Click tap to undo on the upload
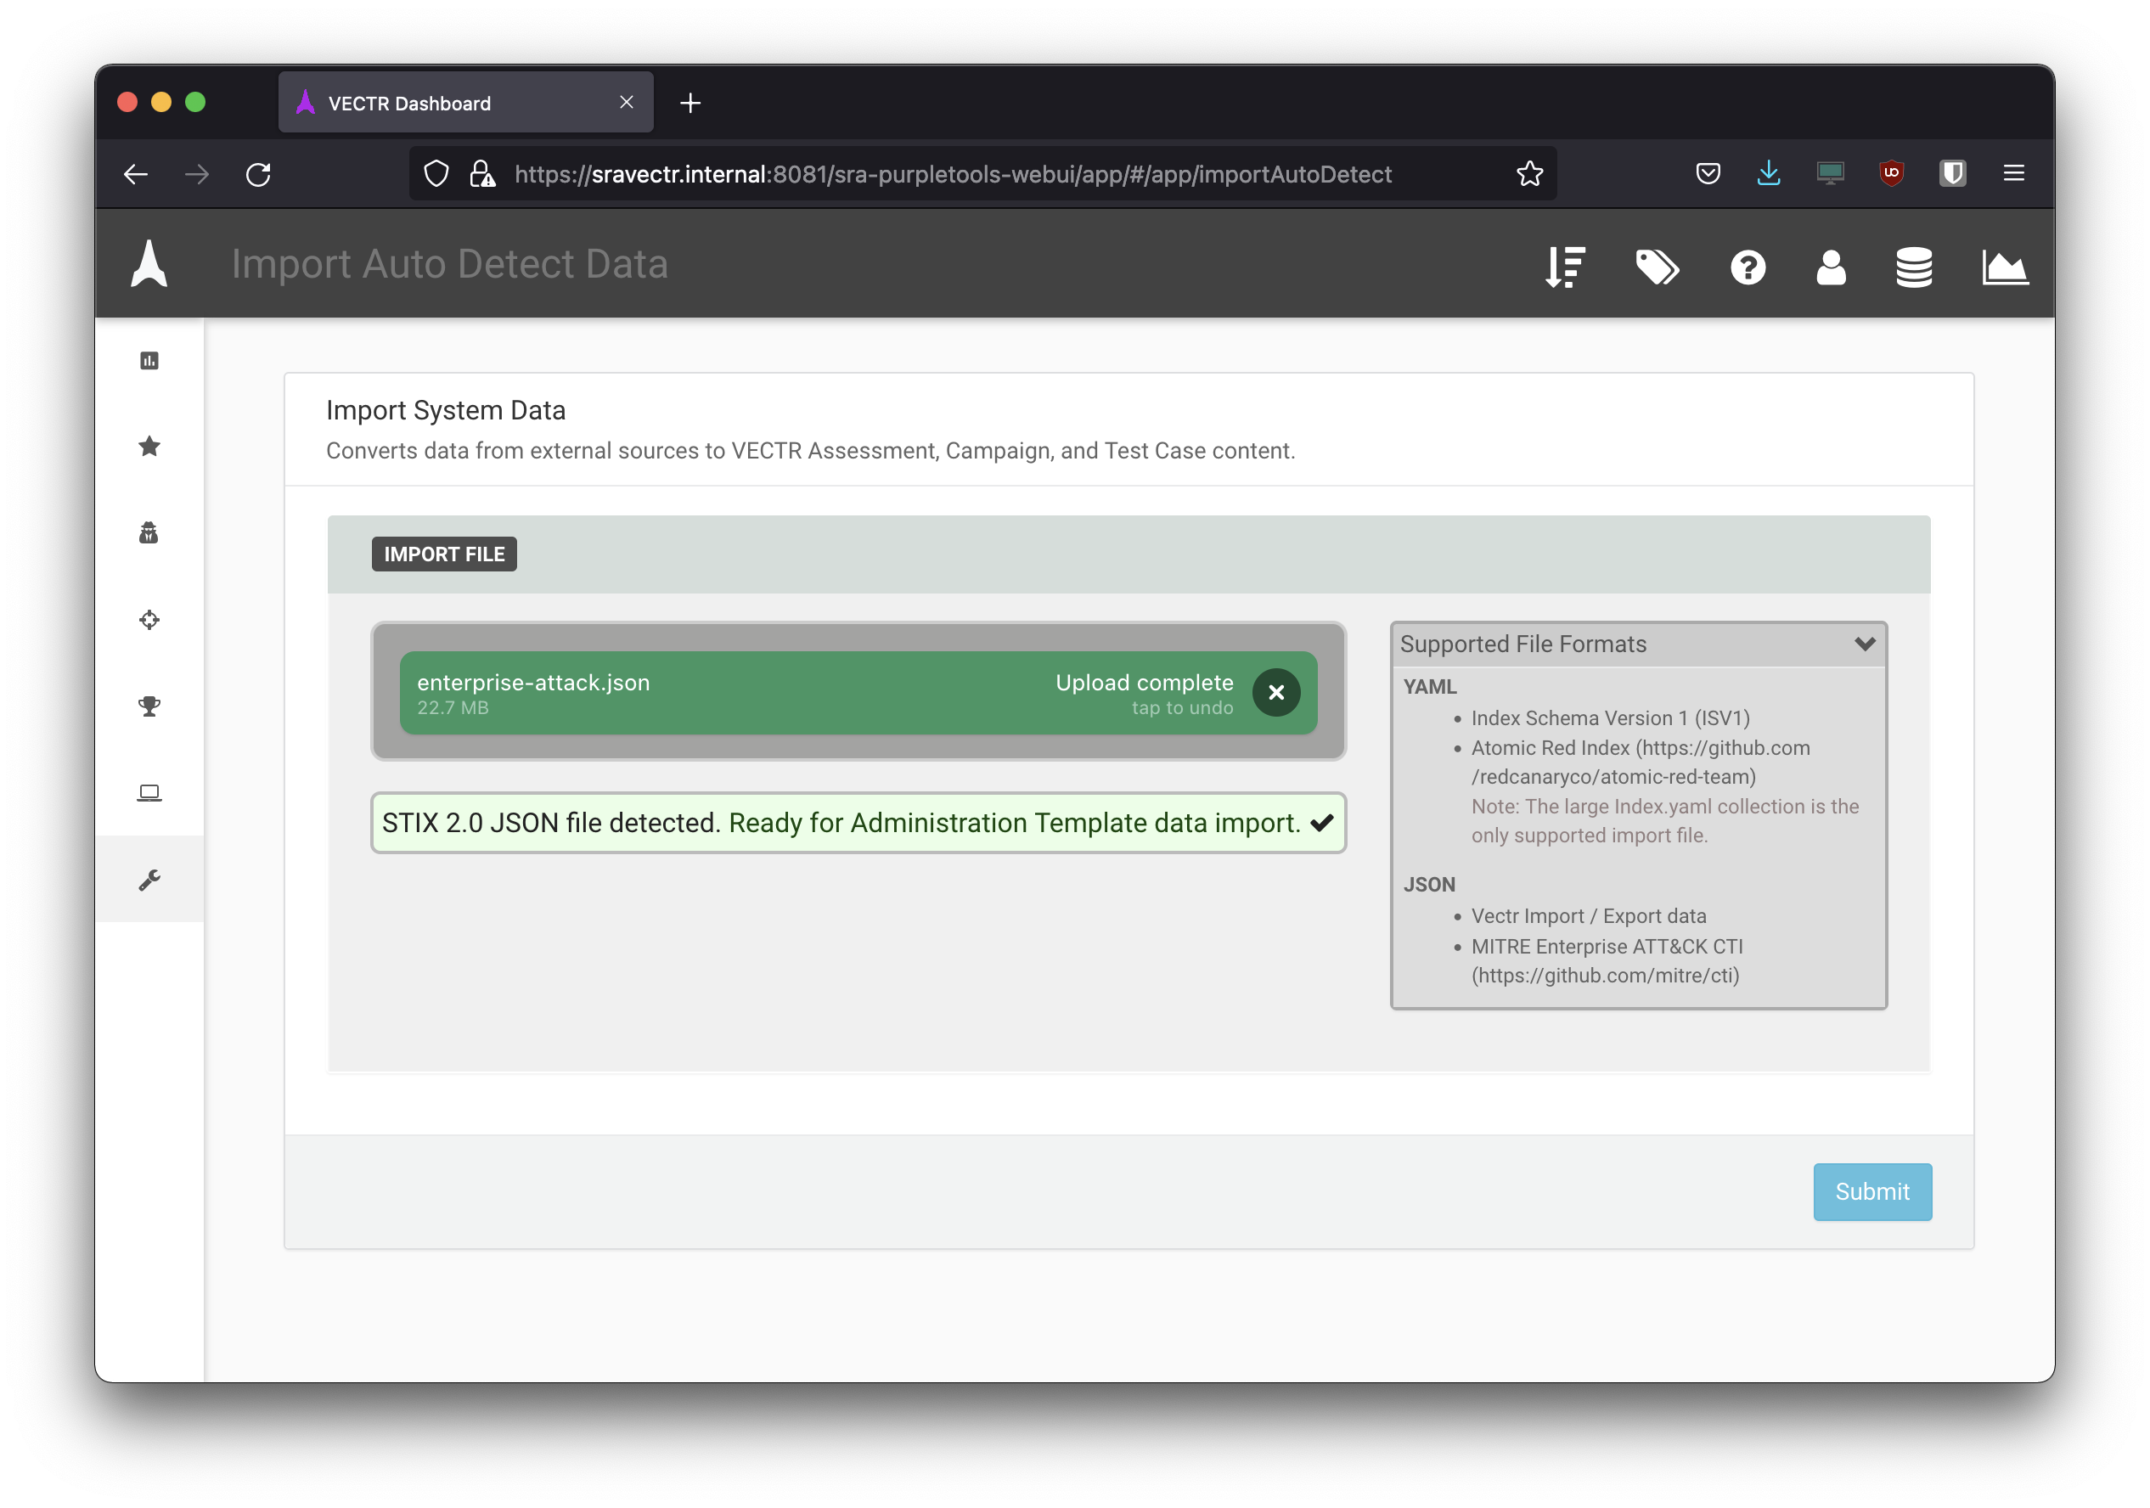 point(1182,709)
